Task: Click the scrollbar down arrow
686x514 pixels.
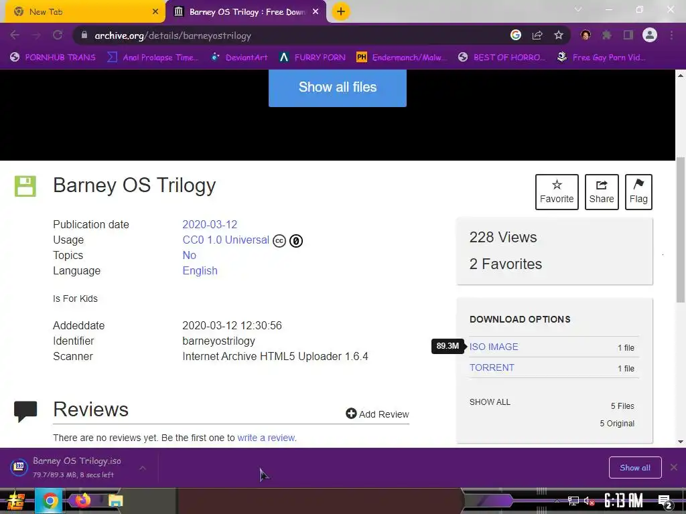Action: [x=681, y=442]
